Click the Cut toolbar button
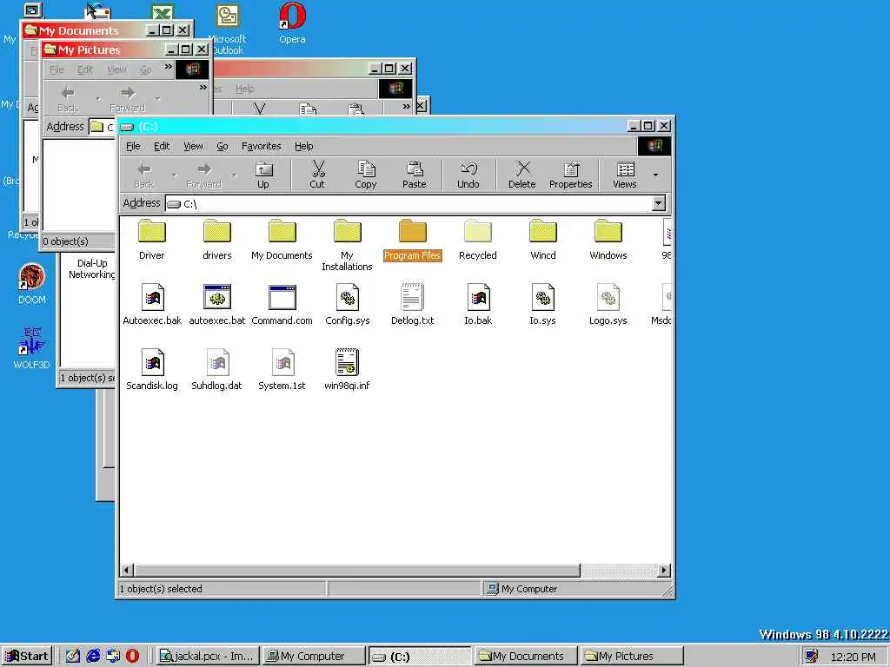The height and width of the screenshot is (667, 890). 317,175
